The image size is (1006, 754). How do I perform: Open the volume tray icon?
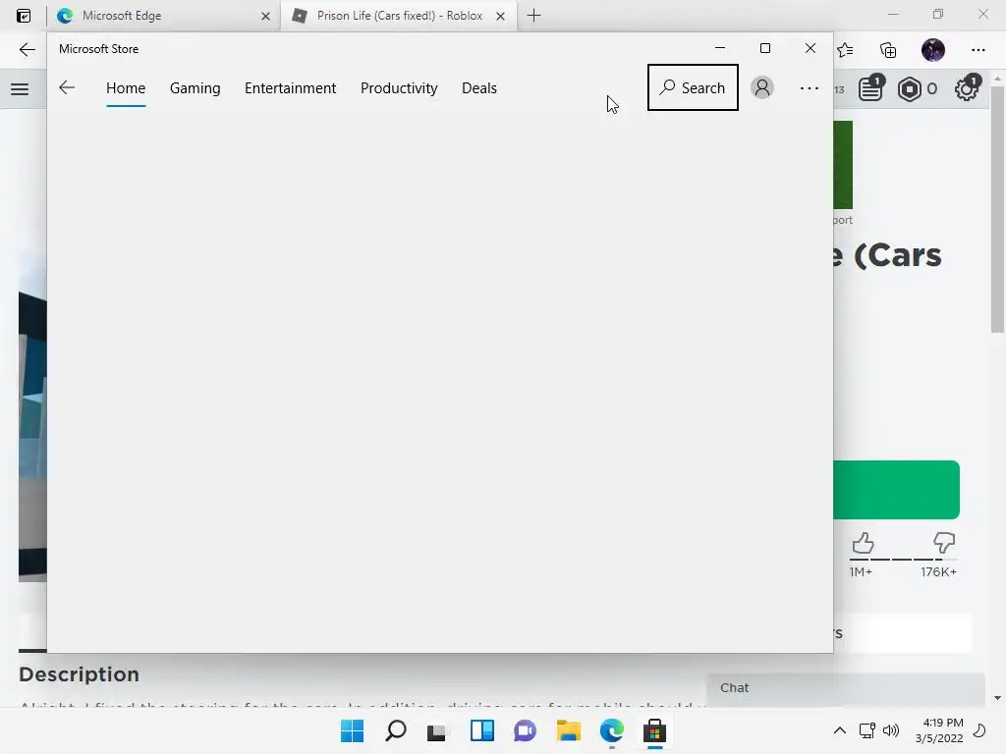[x=890, y=730]
